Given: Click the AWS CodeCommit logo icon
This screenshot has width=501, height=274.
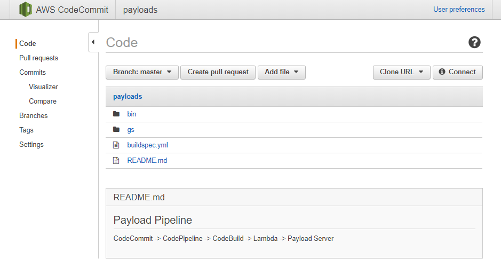Looking at the screenshot, I should click(x=26, y=9).
